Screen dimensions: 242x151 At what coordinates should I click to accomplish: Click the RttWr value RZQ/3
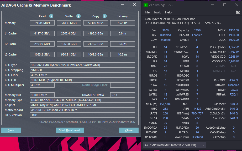234,90
